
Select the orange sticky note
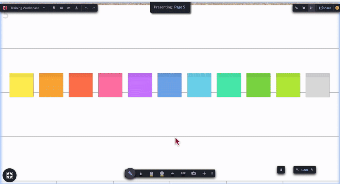[51, 85]
